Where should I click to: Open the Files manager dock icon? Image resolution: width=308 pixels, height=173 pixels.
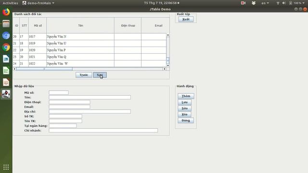(x=6, y=24)
